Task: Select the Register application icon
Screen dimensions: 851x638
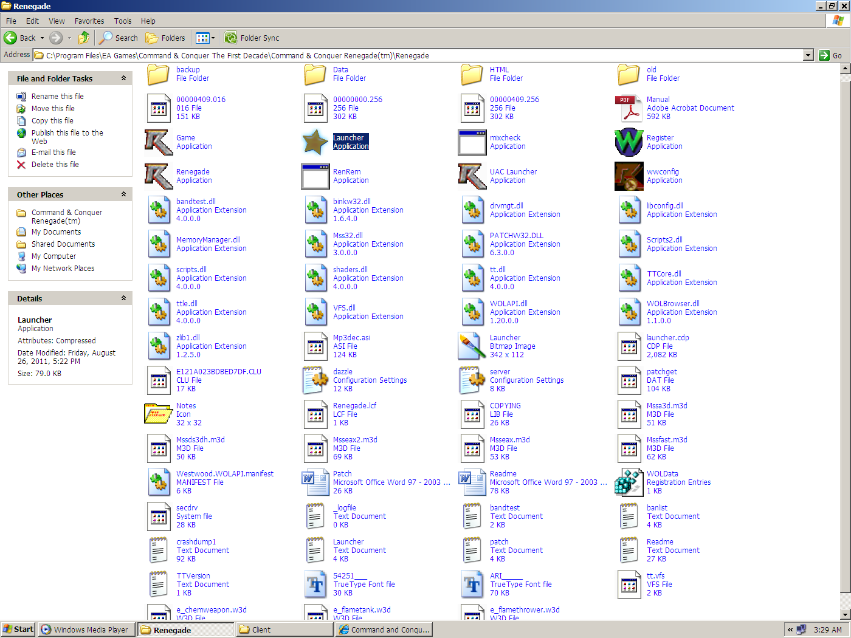Action: tap(629, 142)
